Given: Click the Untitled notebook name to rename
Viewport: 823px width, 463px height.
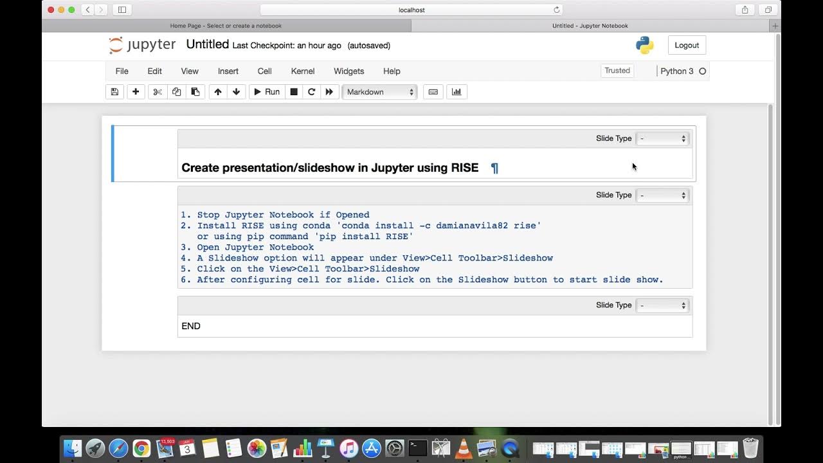Looking at the screenshot, I should point(207,44).
